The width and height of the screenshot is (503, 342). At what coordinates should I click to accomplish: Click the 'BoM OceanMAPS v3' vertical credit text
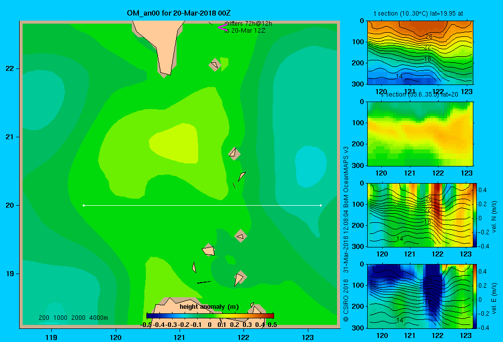pos(346,177)
